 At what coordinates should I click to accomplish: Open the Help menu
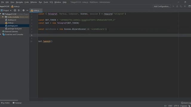point(64,2)
